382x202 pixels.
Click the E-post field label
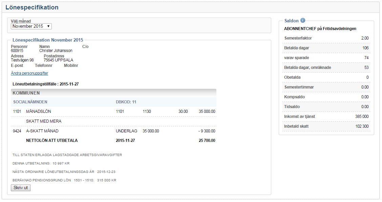point(17,66)
